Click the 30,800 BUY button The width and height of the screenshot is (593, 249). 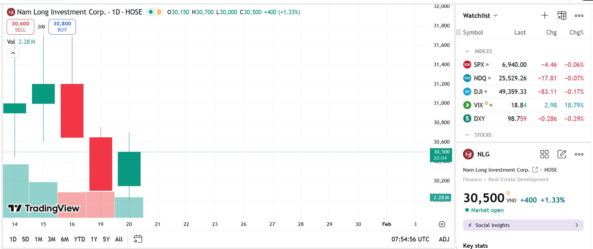62,27
